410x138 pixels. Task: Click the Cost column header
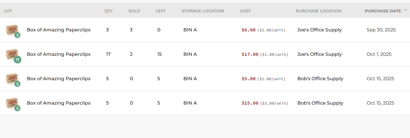[245, 11]
